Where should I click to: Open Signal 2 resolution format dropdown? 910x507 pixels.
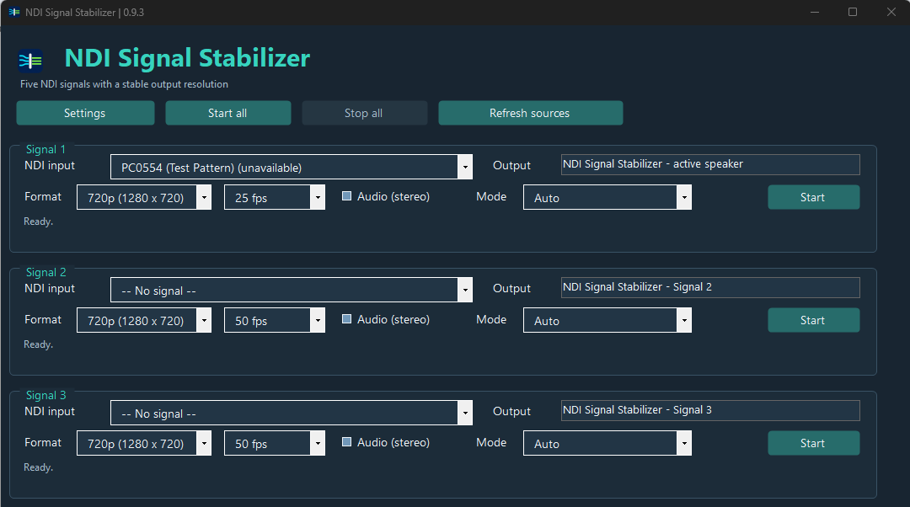(144, 320)
